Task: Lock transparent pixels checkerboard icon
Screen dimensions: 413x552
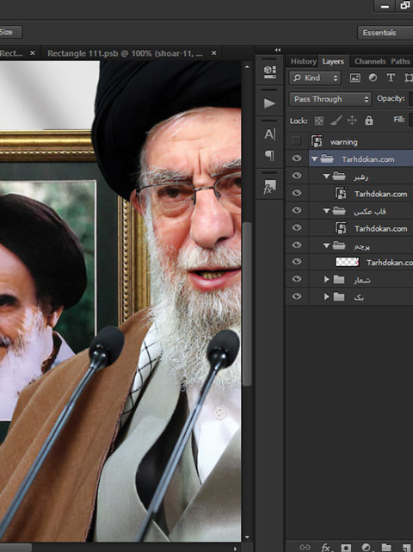Action: (318, 121)
